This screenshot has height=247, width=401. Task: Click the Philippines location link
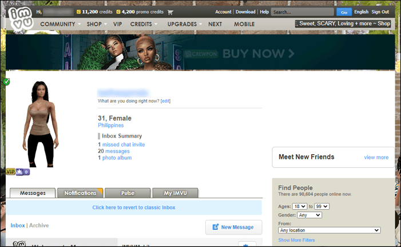click(111, 126)
